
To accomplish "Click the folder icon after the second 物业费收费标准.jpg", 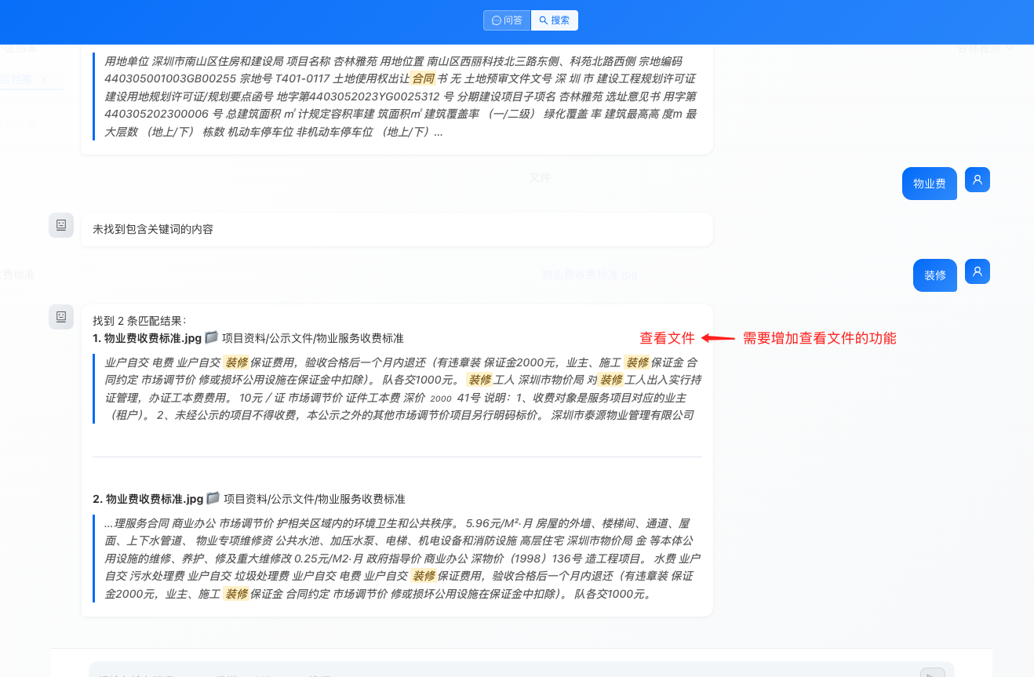I will click(x=211, y=497).
